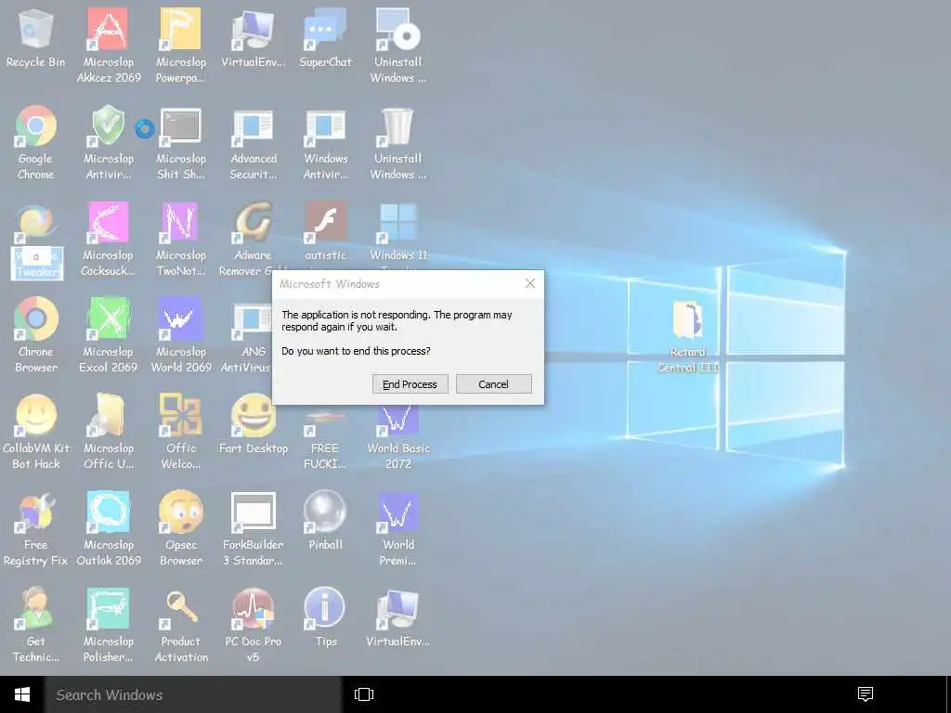Open the Action Center notifications icon
The image size is (951, 713).
(866, 694)
